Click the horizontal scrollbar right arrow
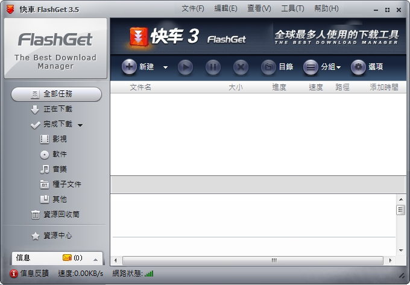The image size is (410, 285). 390,260
